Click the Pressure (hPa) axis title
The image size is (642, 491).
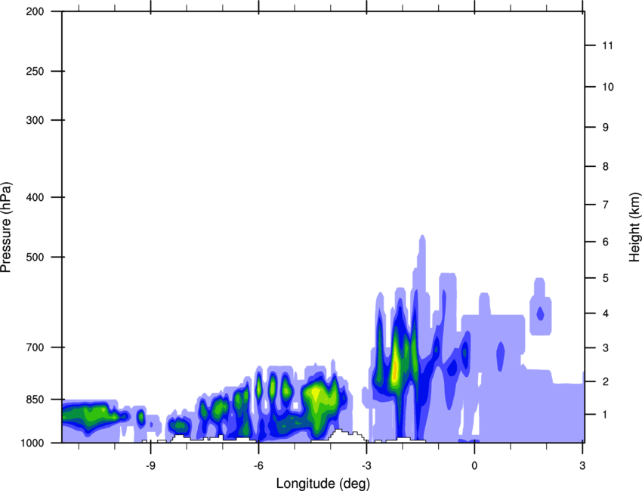[6, 227]
